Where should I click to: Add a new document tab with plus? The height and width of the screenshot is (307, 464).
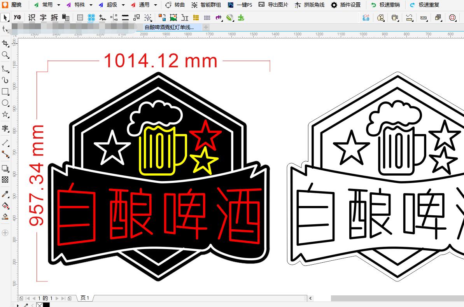(206, 27)
